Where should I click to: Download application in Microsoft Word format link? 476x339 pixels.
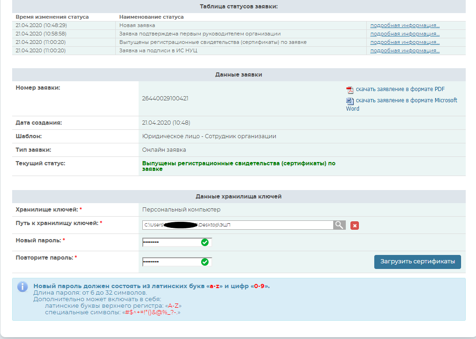pos(406,100)
